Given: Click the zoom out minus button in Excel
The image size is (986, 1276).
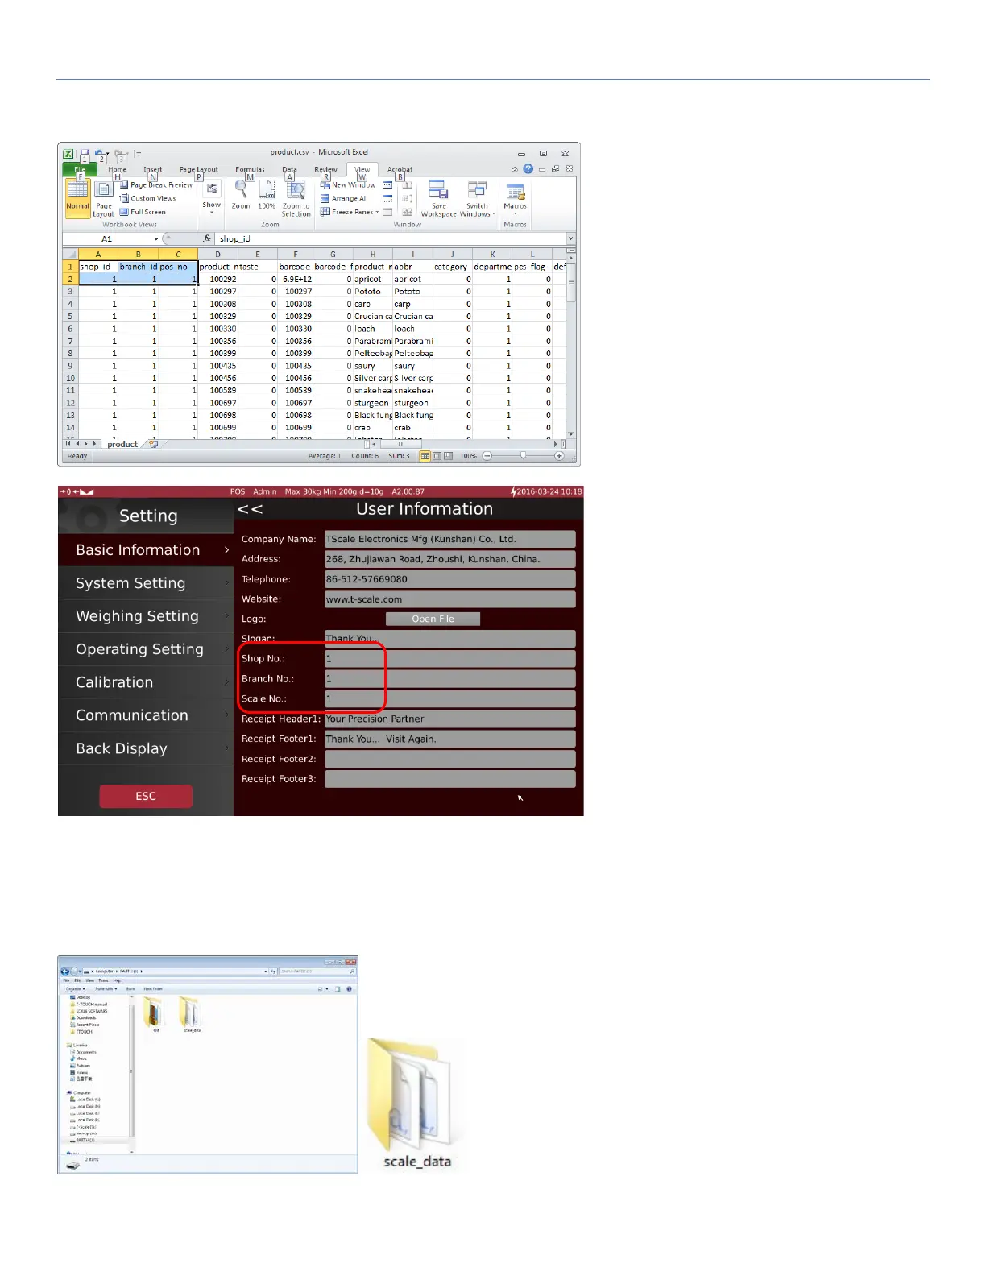Looking at the screenshot, I should tap(487, 456).
